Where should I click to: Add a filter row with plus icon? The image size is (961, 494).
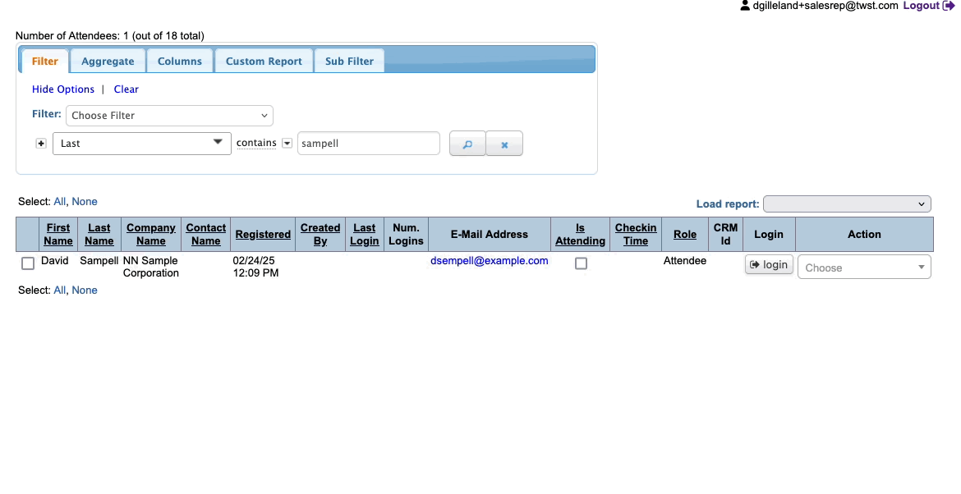[41, 144]
